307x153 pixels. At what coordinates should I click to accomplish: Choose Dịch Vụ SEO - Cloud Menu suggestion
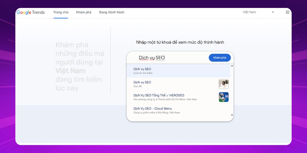coord(179,110)
